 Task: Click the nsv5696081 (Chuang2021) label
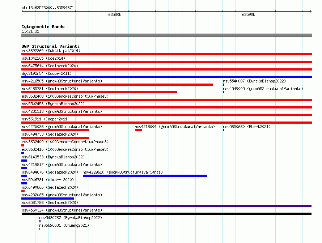[64, 225]
